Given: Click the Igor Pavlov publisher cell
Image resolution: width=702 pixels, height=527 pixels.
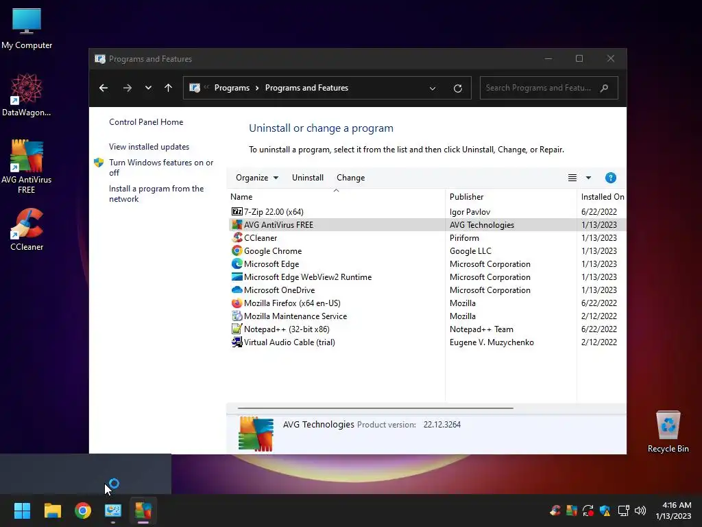Looking at the screenshot, I should pos(470,212).
